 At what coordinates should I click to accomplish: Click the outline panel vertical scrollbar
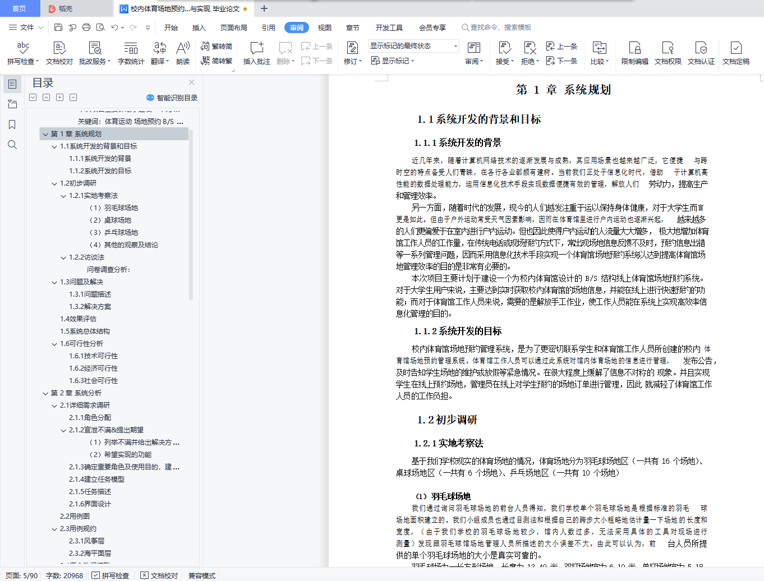pos(191,214)
